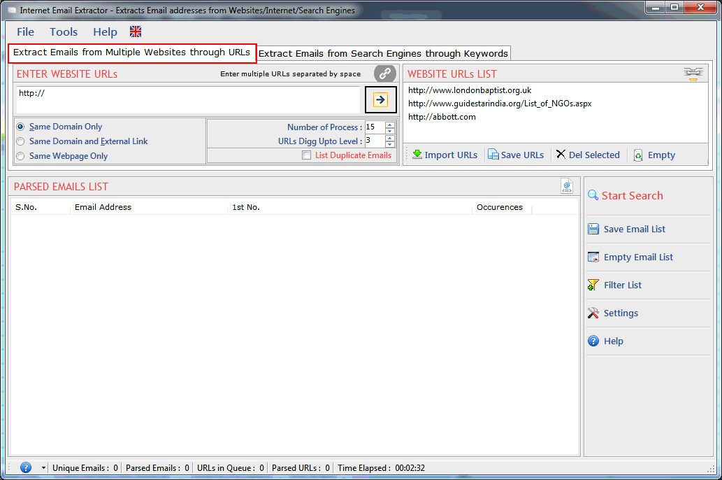The image size is (722, 480).
Task: Select guidestarindia.org List_of_NGOs.aspx URL row
Action: click(500, 104)
